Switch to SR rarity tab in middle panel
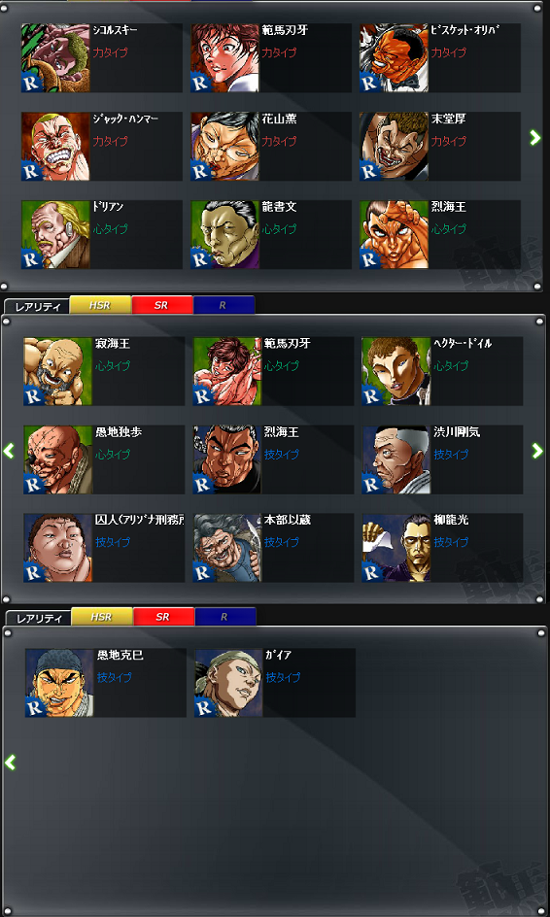Viewport: 550px width, 917px height. (x=161, y=305)
